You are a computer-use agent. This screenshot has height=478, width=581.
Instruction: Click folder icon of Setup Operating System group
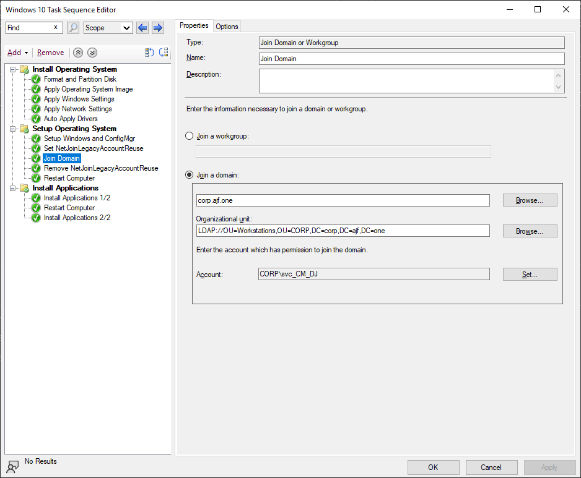24,129
